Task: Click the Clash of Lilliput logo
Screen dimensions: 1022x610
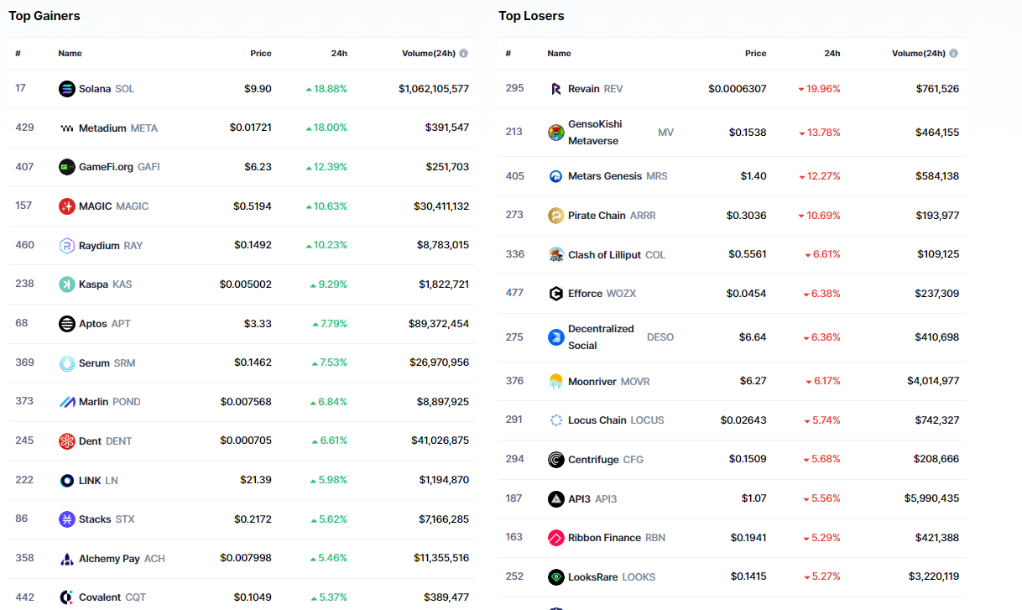Action: [x=556, y=254]
